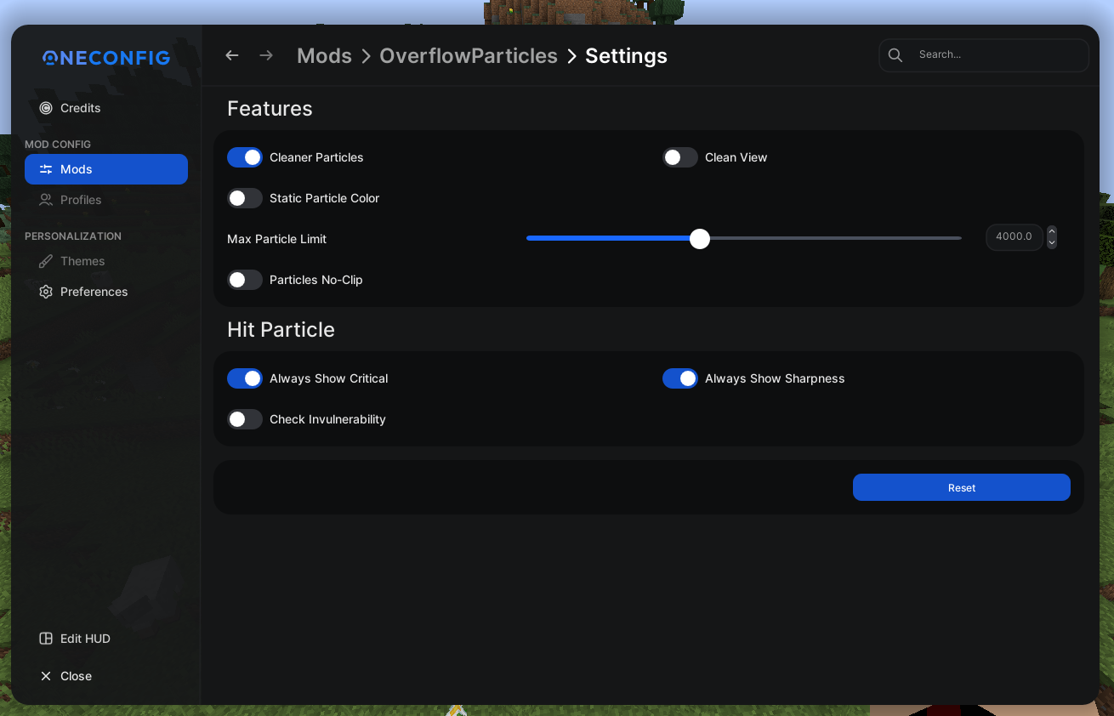Click the Edit HUD button
The image size is (1114, 716).
pos(75,639)
